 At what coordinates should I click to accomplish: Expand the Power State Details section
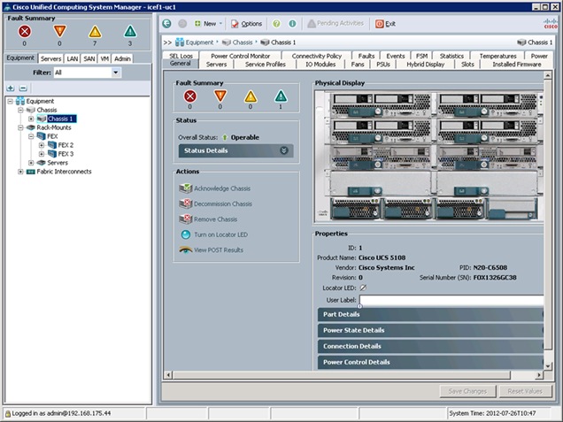pyautogui.click(x=430, y=330)
